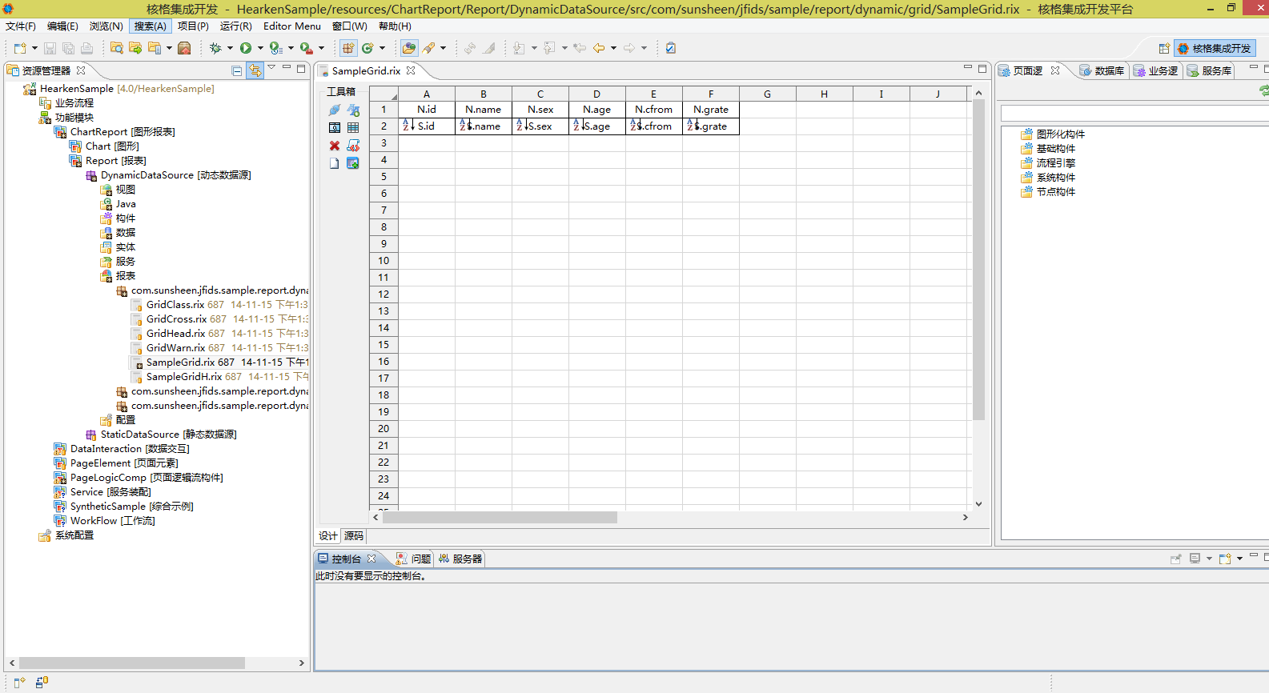Open the New wizard dropdown arrow
This screenshot has height=693, width=1269.
pos(34,48)
